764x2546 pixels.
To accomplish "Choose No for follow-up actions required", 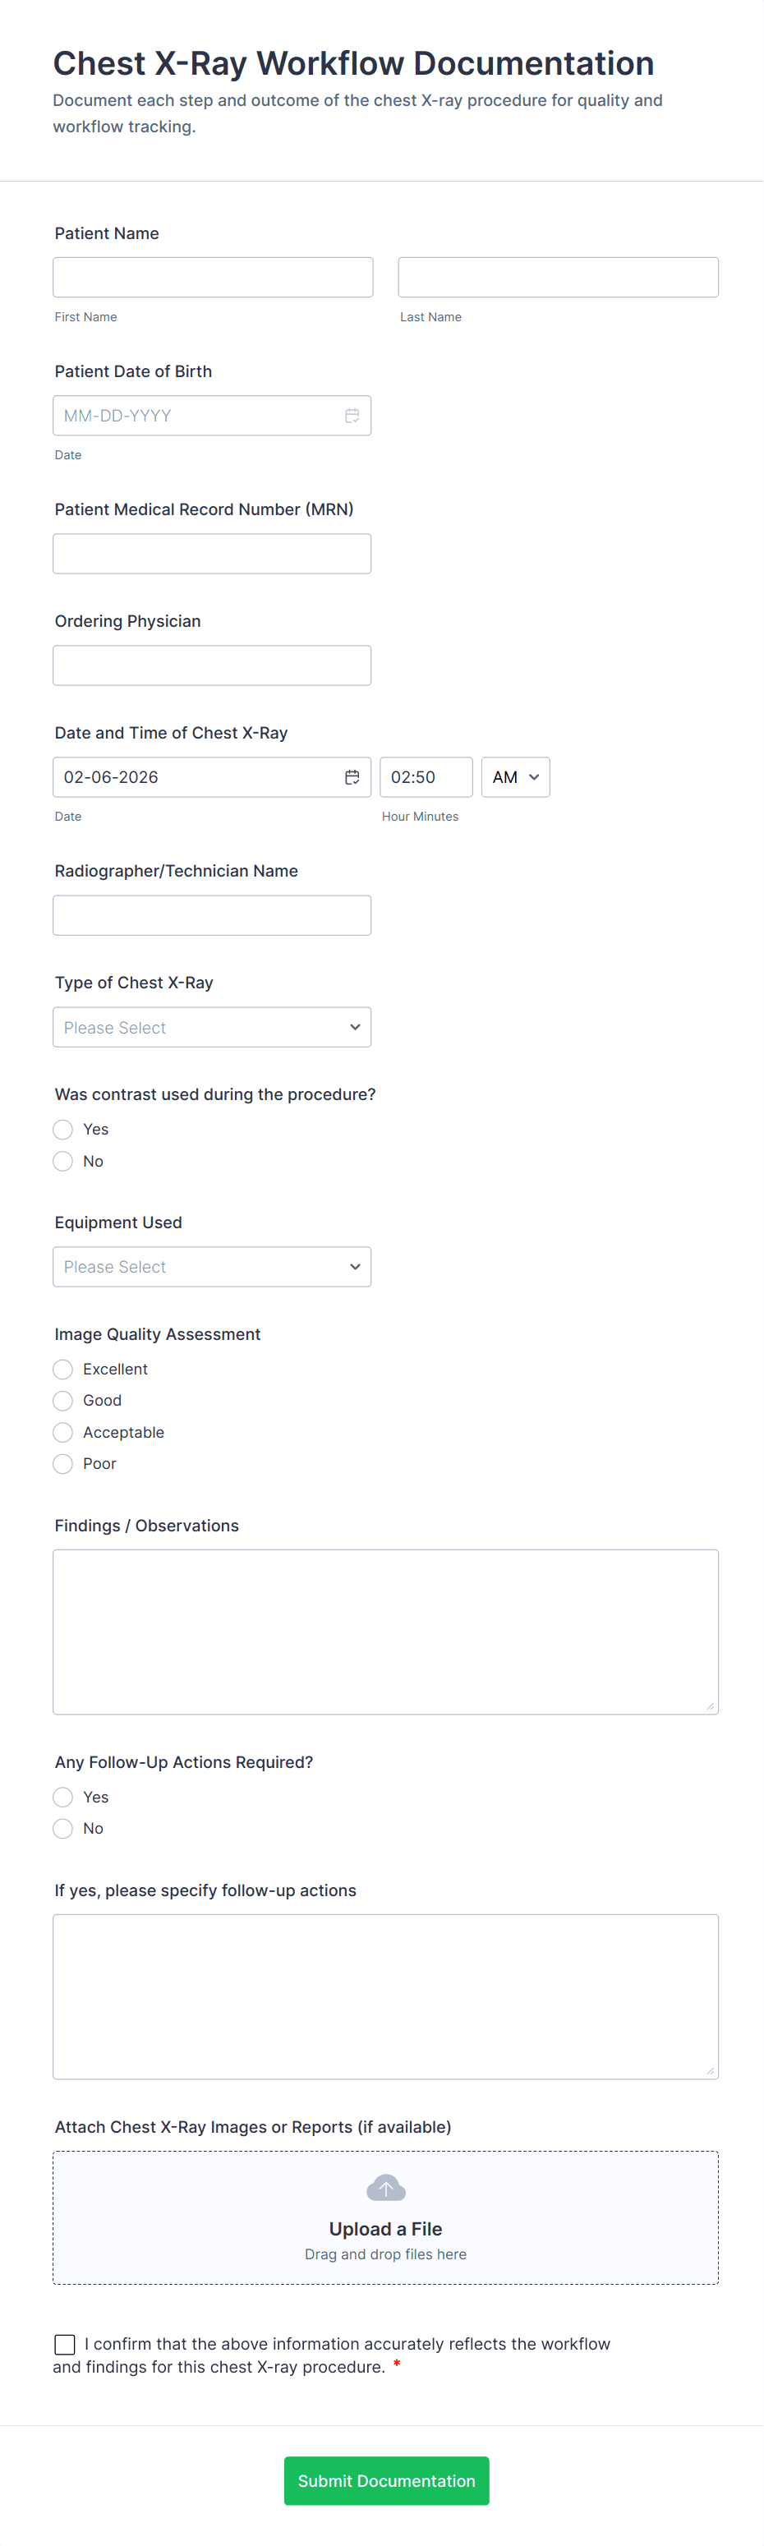I will point(63,1829).
